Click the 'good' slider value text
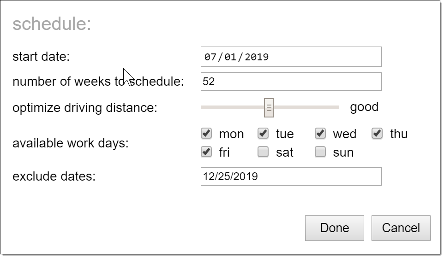The image size is (444, 258). coord(364,107)
